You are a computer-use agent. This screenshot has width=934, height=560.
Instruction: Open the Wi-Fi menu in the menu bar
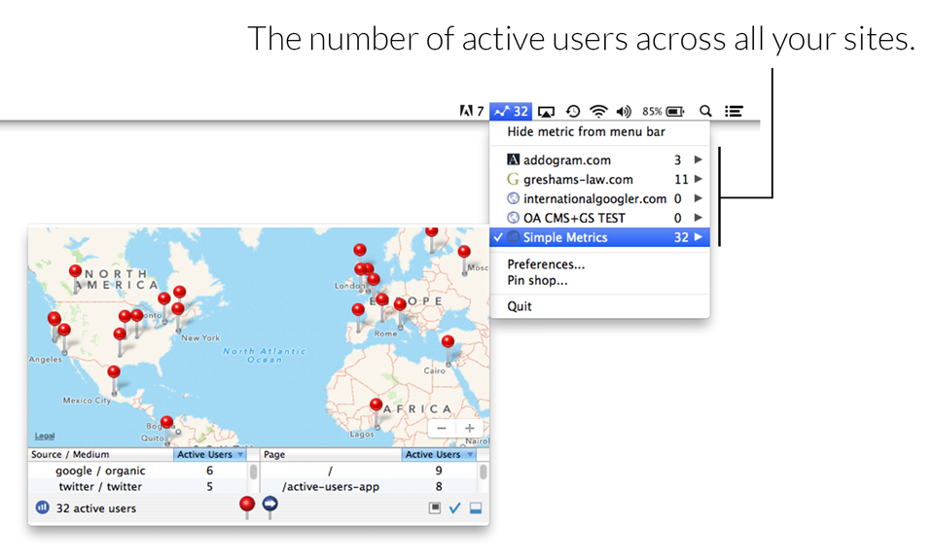click(598, 111)
